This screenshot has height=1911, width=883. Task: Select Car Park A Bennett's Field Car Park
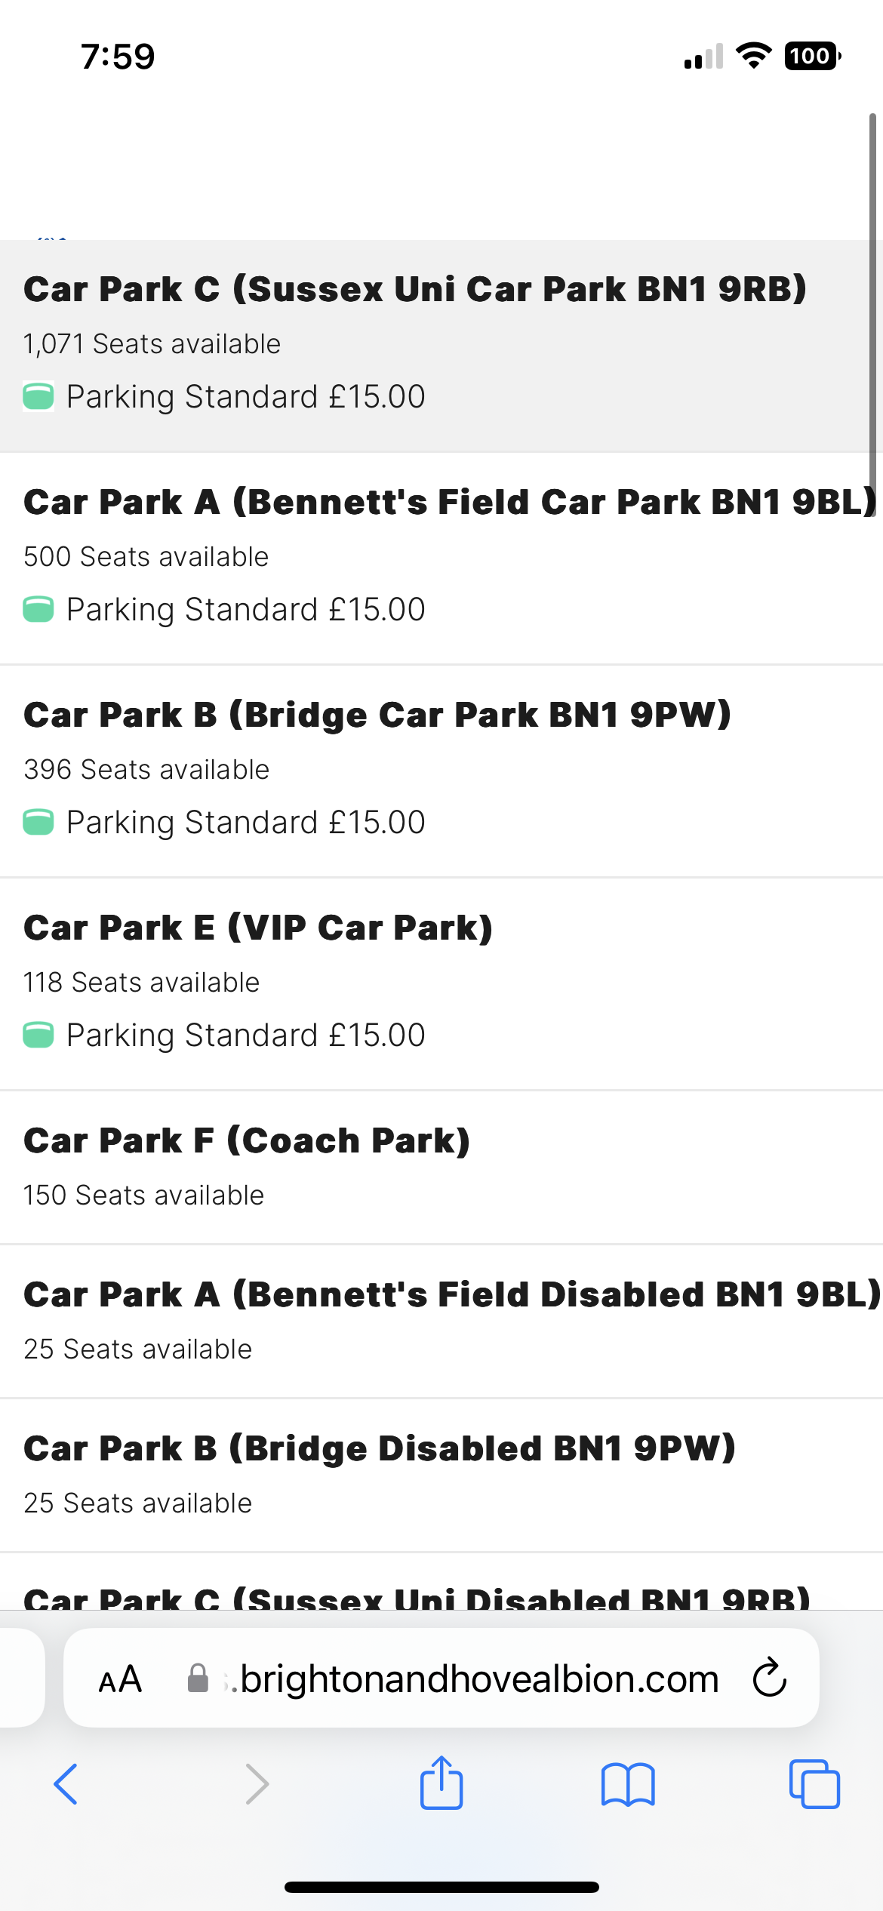pyautogui.click(x=441, y=559)
